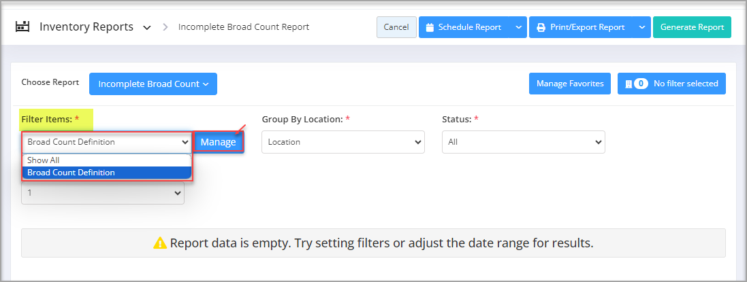
Task: Click the Inventory Reports factory icon
Action: pos(22,27)
